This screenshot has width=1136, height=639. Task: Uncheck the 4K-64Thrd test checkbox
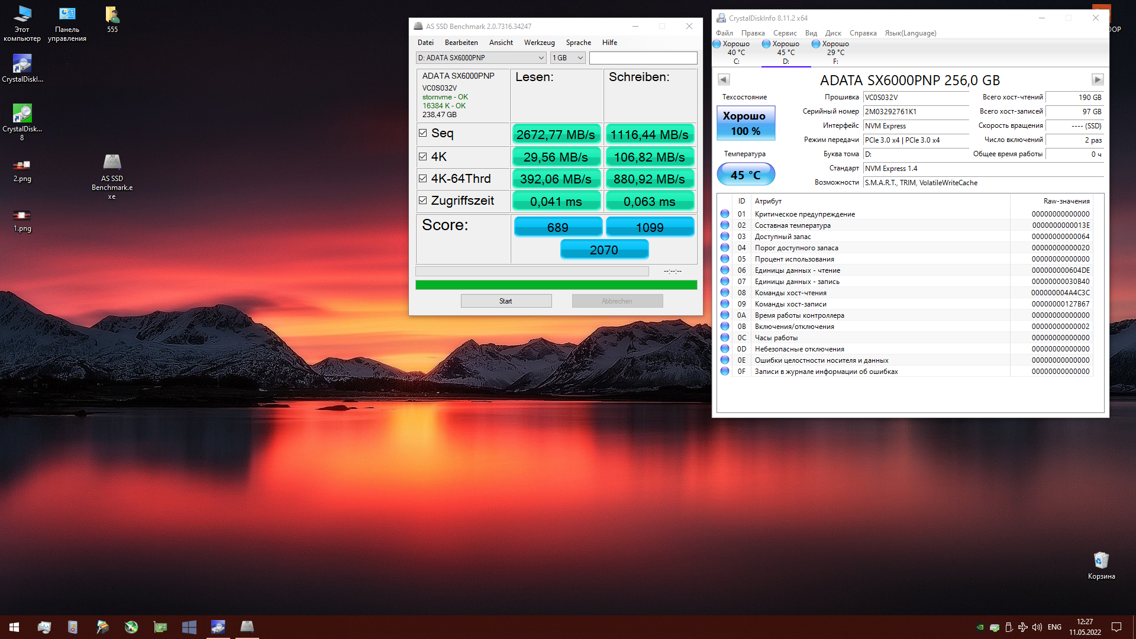[x=423, y=179]
